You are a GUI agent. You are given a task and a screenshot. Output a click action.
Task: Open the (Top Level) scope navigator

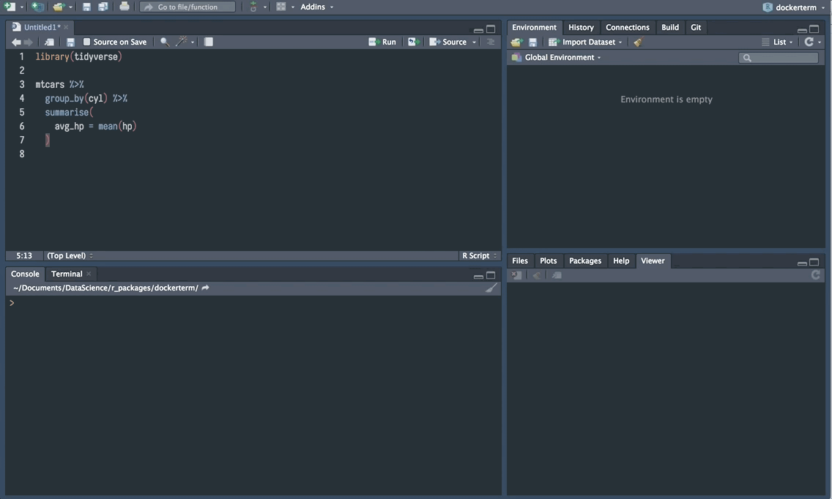[x=70, y=255]
